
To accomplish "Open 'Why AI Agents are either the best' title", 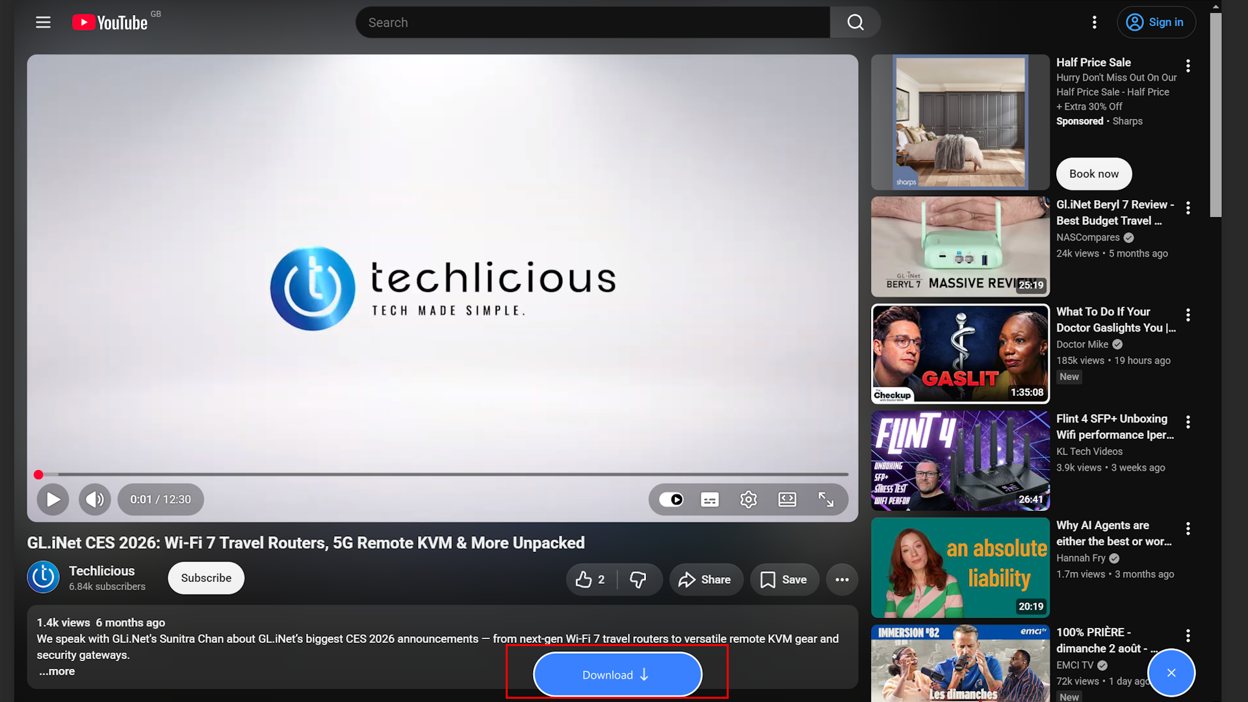I will pos(1114,533).
